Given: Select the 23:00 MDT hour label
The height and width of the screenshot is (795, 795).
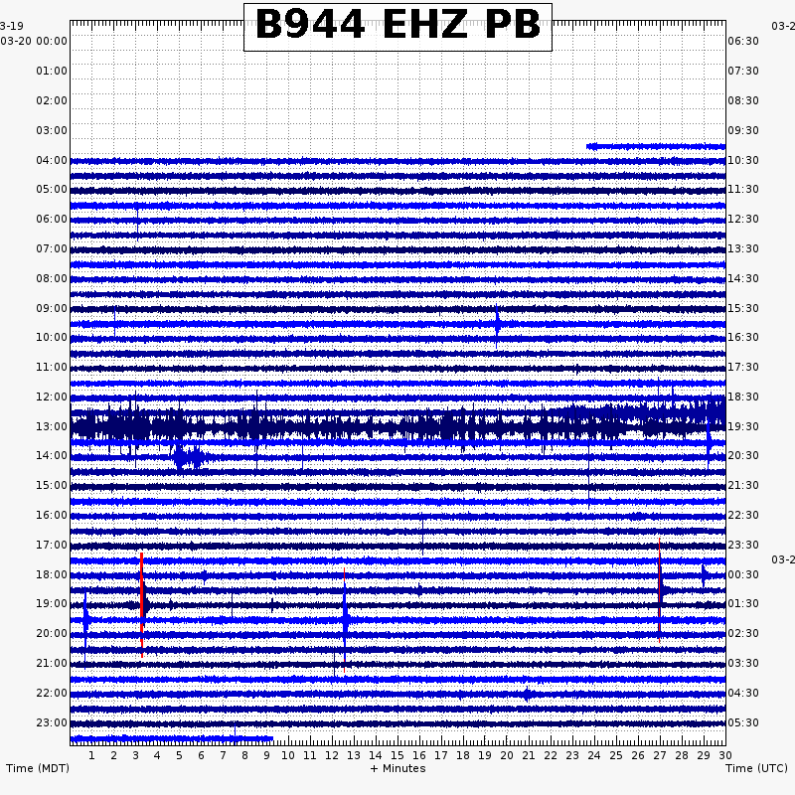Looking at the screenshot, I should [52, 722].
